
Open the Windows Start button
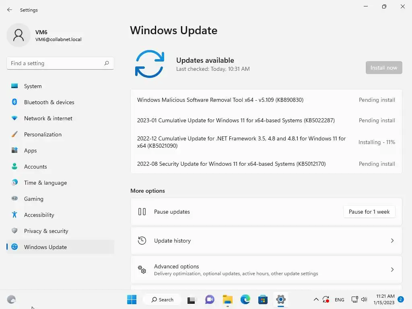pyautogui.click(x=132, y=299)
